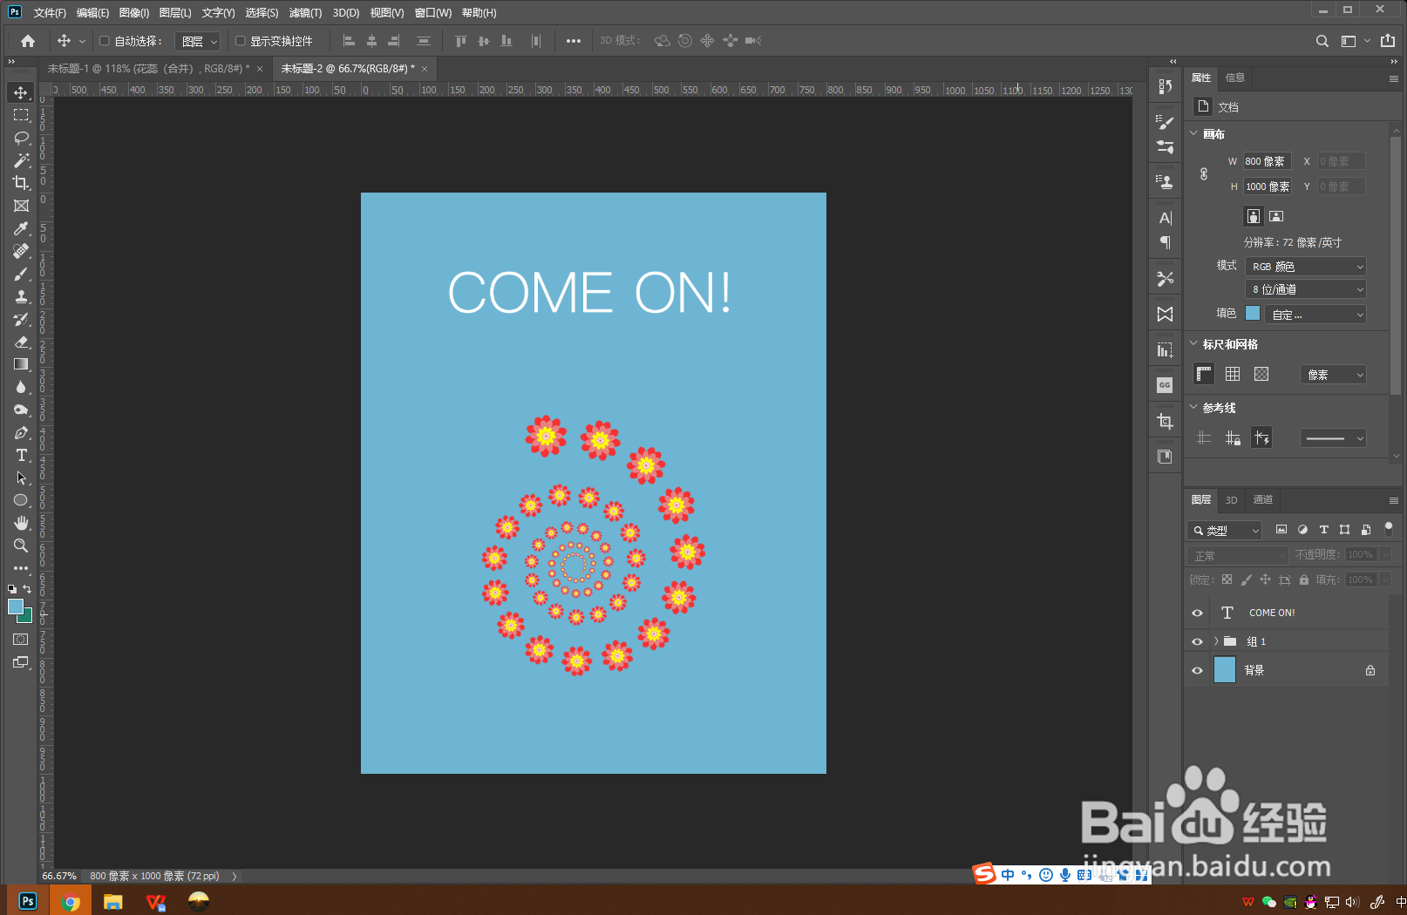Open the 图像(I) menu
Screen dimensions: 1407x915
click(x=134, y=13)
